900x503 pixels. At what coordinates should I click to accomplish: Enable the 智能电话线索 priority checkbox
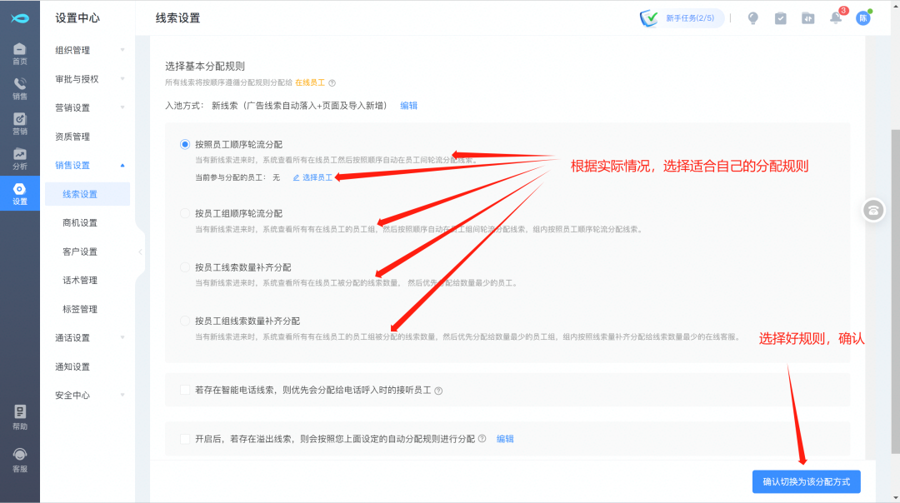(185, 389)
